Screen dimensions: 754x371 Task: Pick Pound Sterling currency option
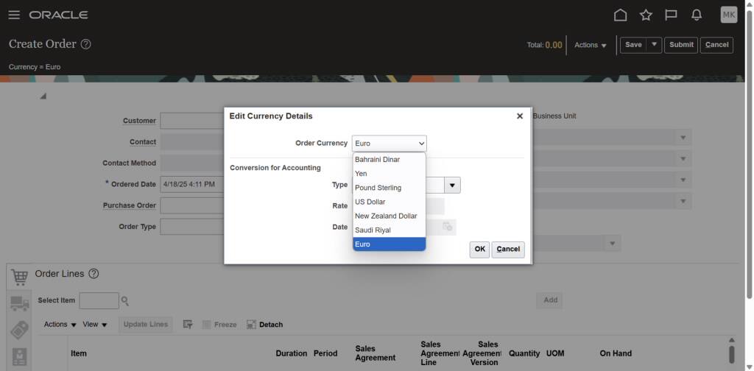coord(389,188)
